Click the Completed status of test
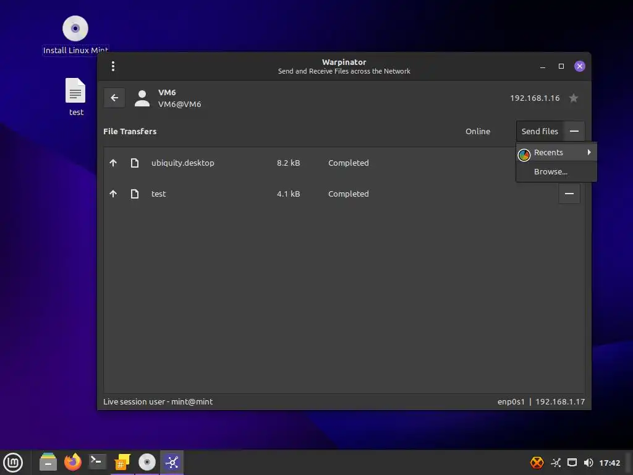633x475 pixels. click(349, 194)
